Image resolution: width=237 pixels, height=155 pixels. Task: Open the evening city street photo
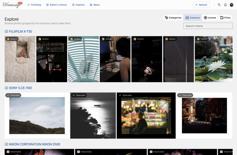(204, 115)
